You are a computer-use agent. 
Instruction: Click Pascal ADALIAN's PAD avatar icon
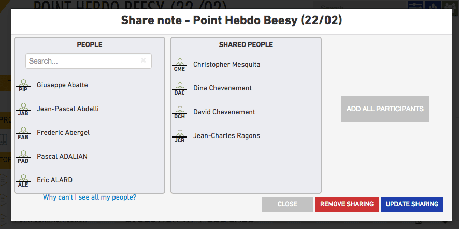point(23,157)
